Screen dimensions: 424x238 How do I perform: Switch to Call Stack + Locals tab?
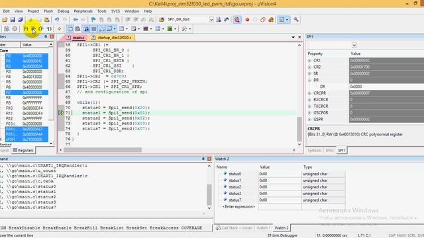tap(234, 228)
